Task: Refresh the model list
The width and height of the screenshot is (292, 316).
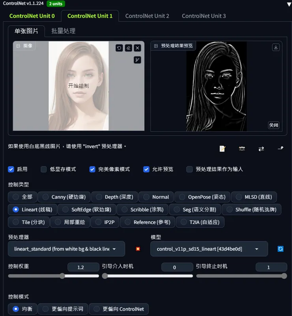Action: [x=281, y=249]
